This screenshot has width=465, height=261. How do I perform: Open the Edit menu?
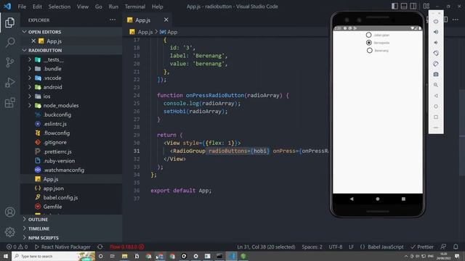click(x=37, y=7)
